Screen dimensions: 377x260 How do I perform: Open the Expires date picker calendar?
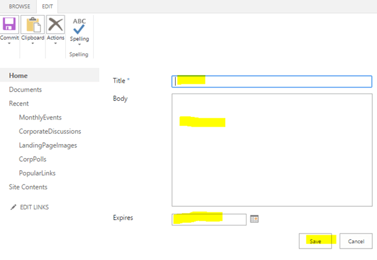point(254,219)
